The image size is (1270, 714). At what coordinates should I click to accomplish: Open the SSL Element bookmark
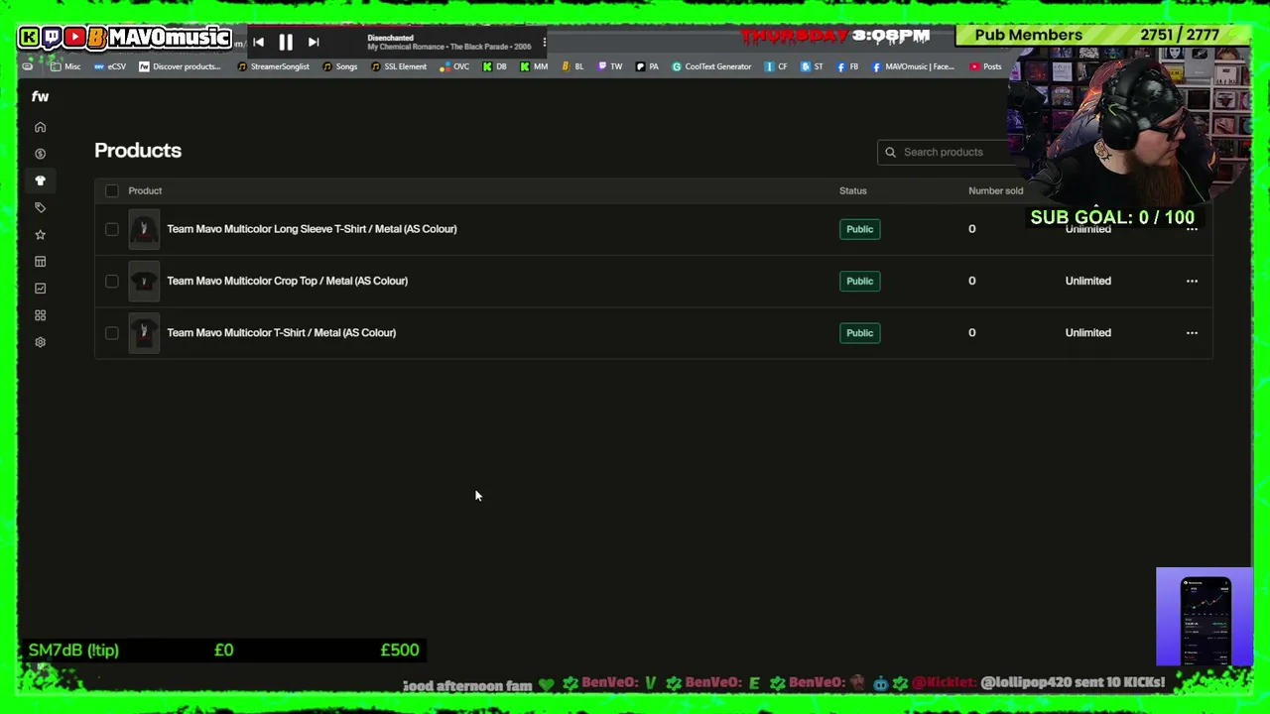[399, 66]
